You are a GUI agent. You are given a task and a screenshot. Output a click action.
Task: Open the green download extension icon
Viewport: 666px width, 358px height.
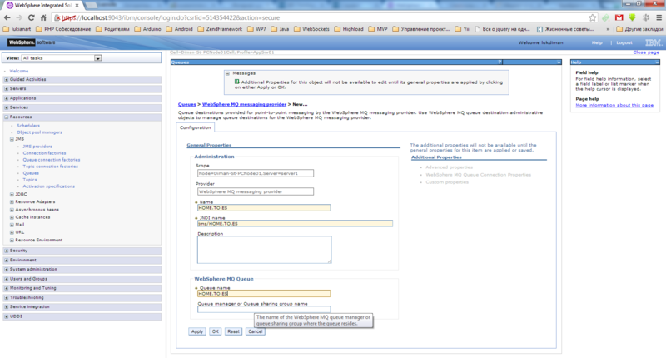(x=633, y=17)
